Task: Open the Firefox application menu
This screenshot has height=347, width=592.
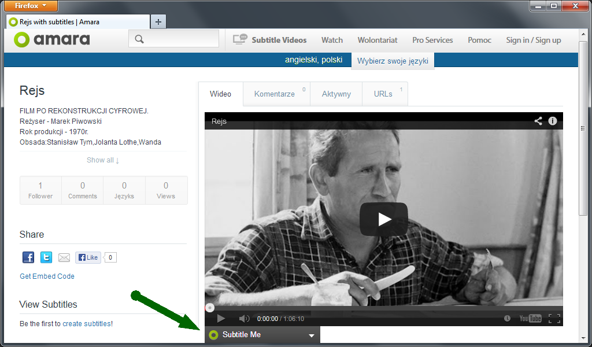Action: [31, 6]
